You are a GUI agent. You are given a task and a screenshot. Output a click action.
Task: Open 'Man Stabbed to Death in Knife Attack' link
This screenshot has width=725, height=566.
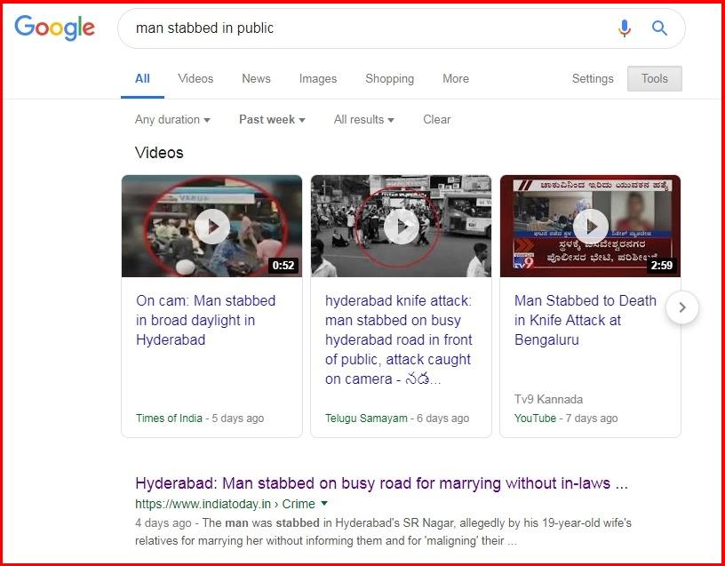(x=586, y=320)
